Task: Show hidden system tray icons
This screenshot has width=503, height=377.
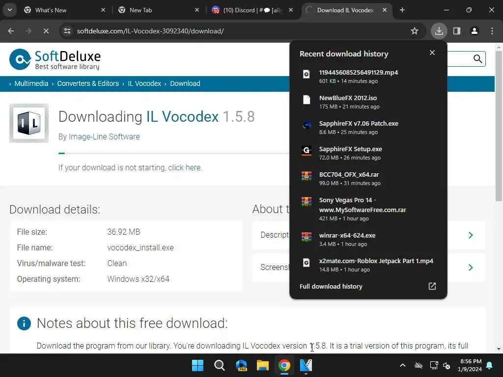Action: tap(403, 365)
